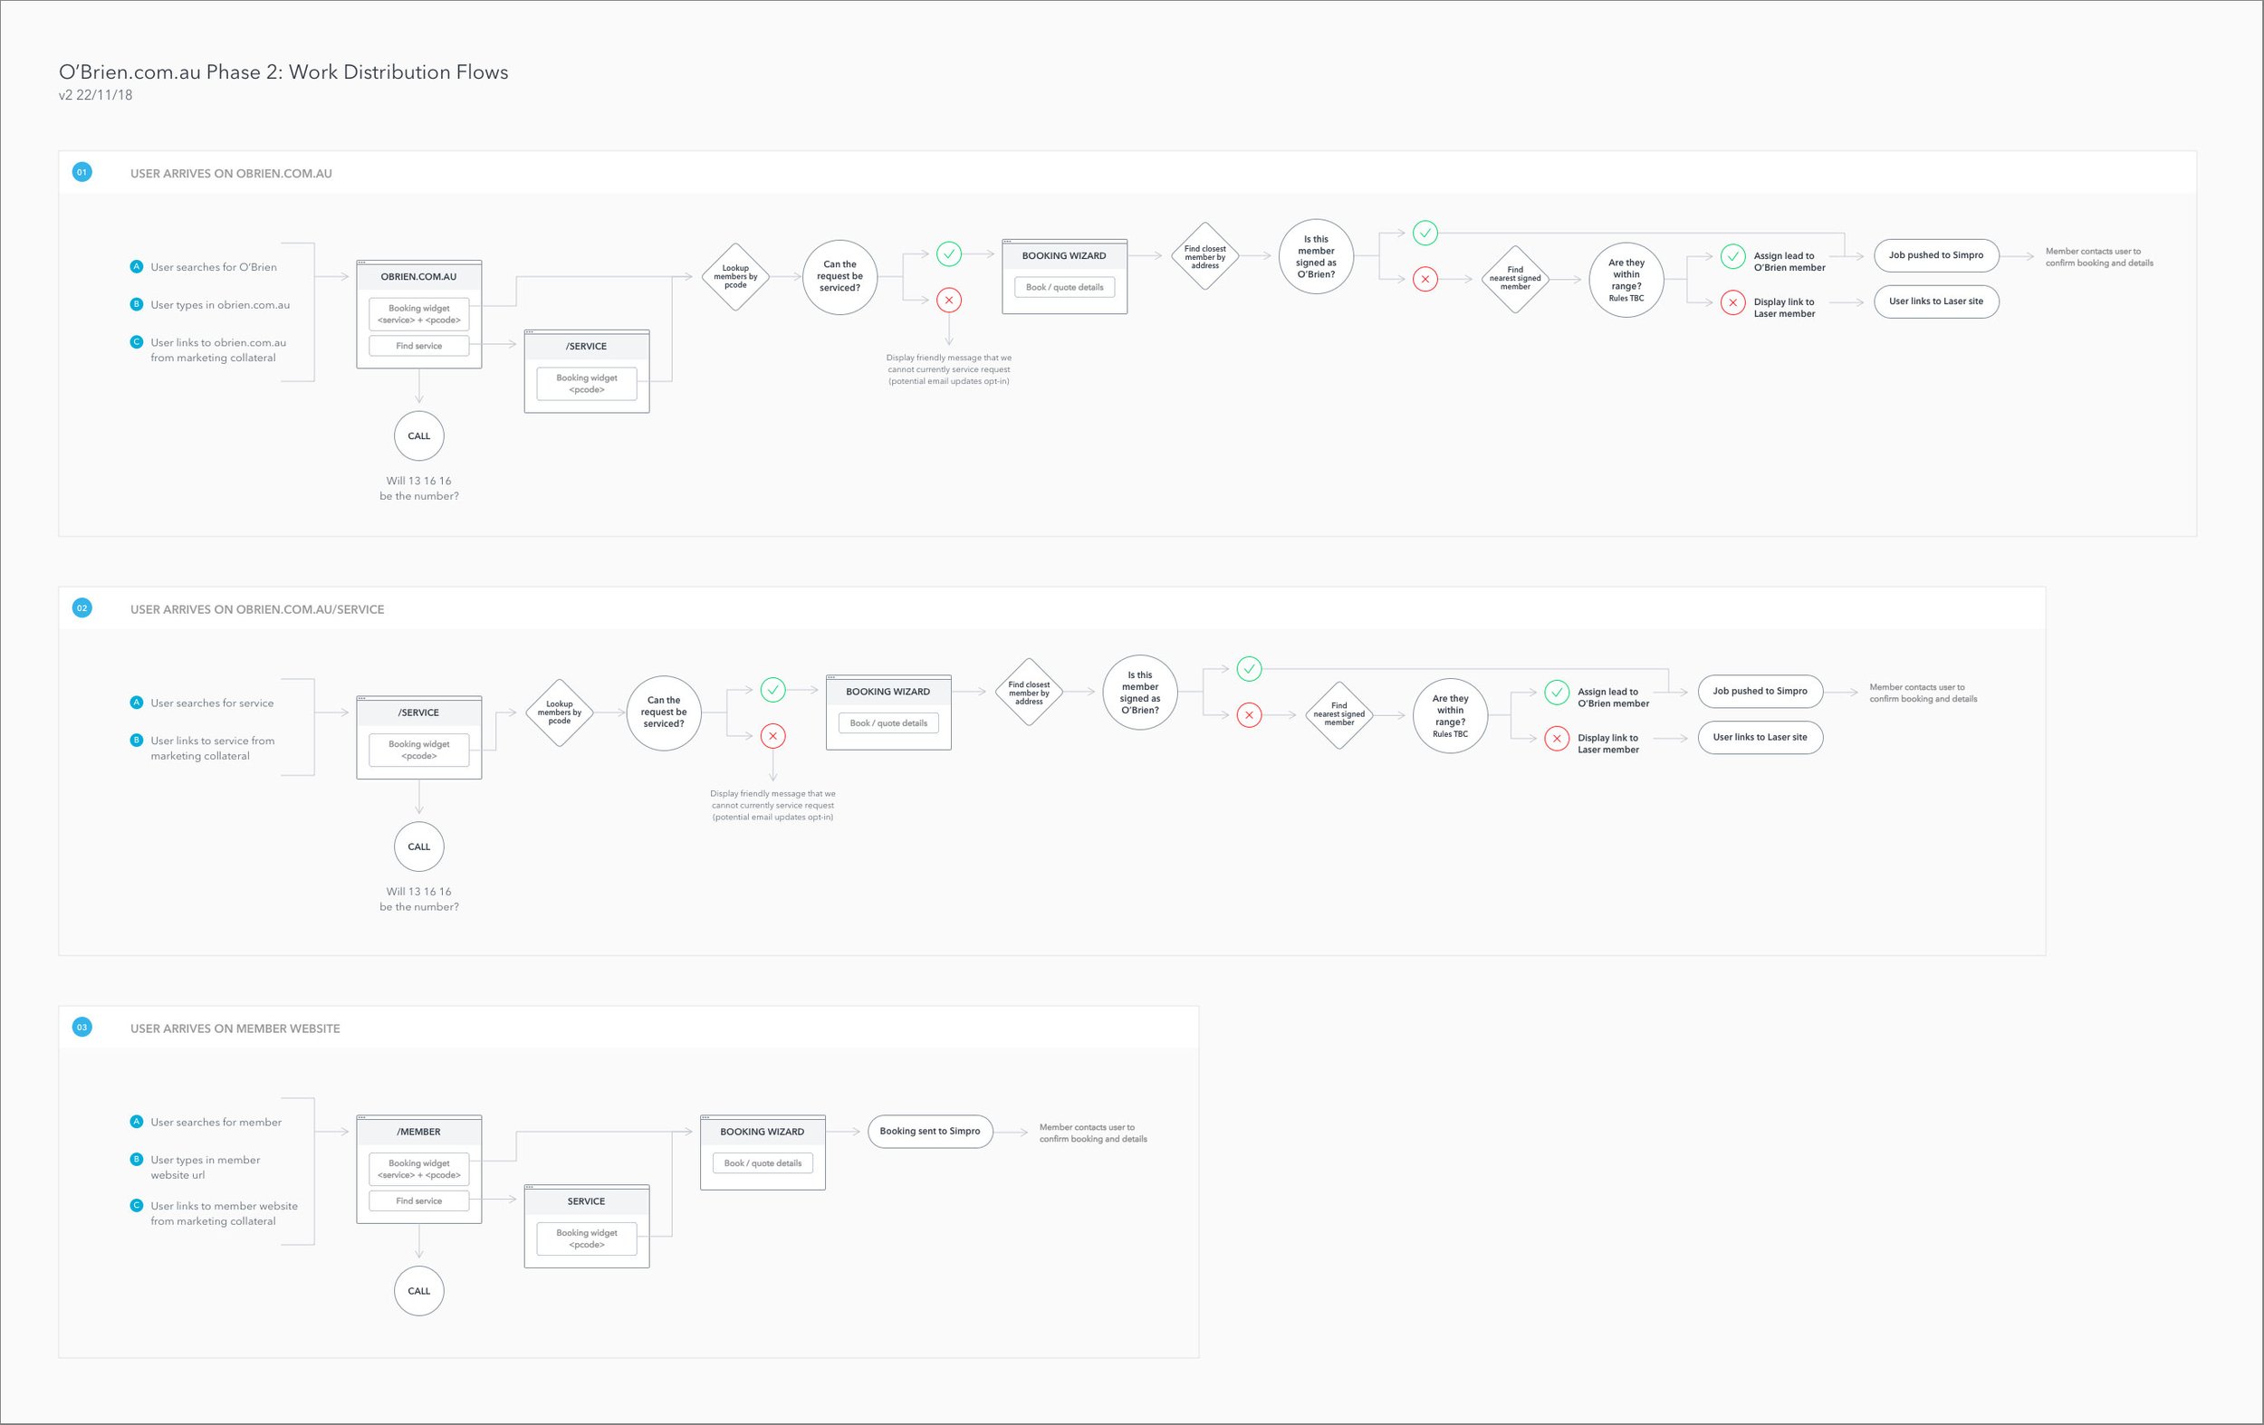This screenshot has width=2264, height=1425.
Task: Click the blue 01 section badge
Action: click(x=82, y=172)
